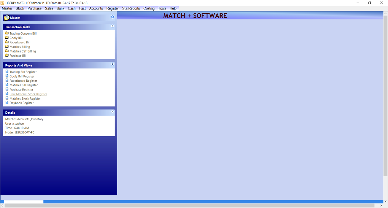View the Trading Bill Register report
The width and height of the screenshot is (388, 208).
[23, 72]
